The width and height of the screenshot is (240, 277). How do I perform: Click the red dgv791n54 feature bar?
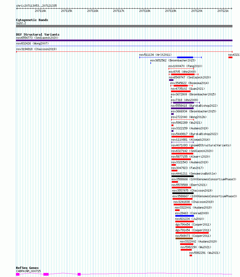click(192, 233)
